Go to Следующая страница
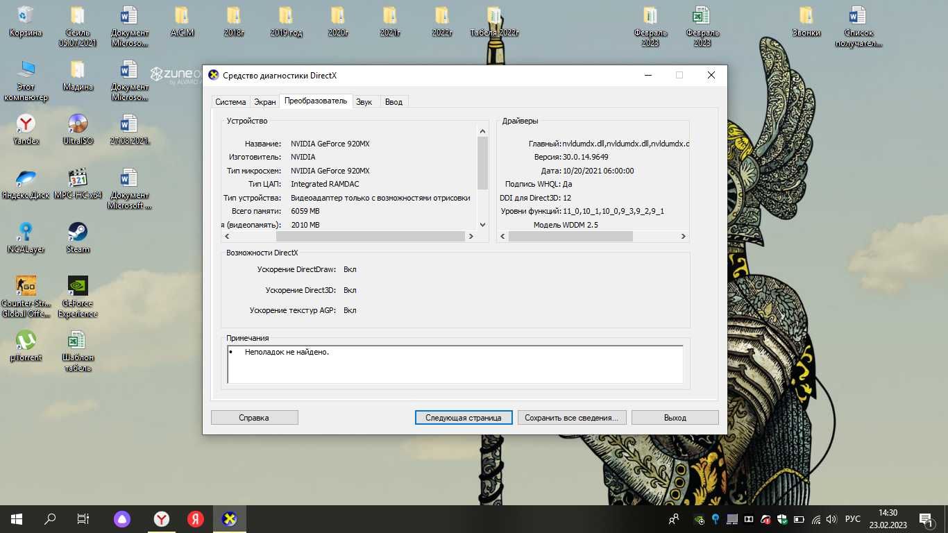 (464, 418)
